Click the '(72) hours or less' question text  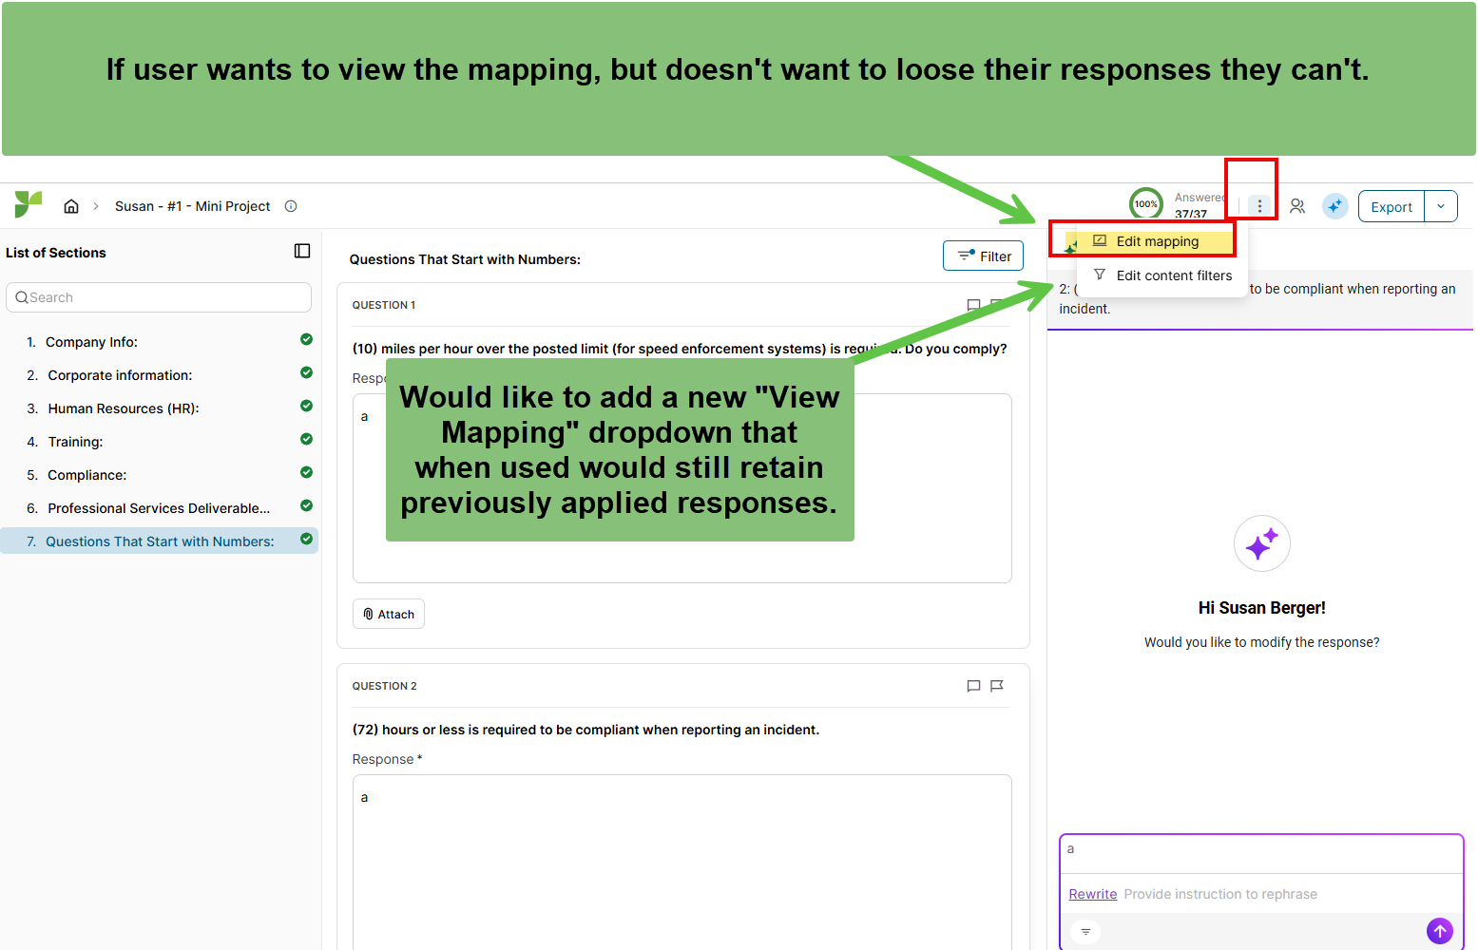pyautogui.click(x=585, y=730)
